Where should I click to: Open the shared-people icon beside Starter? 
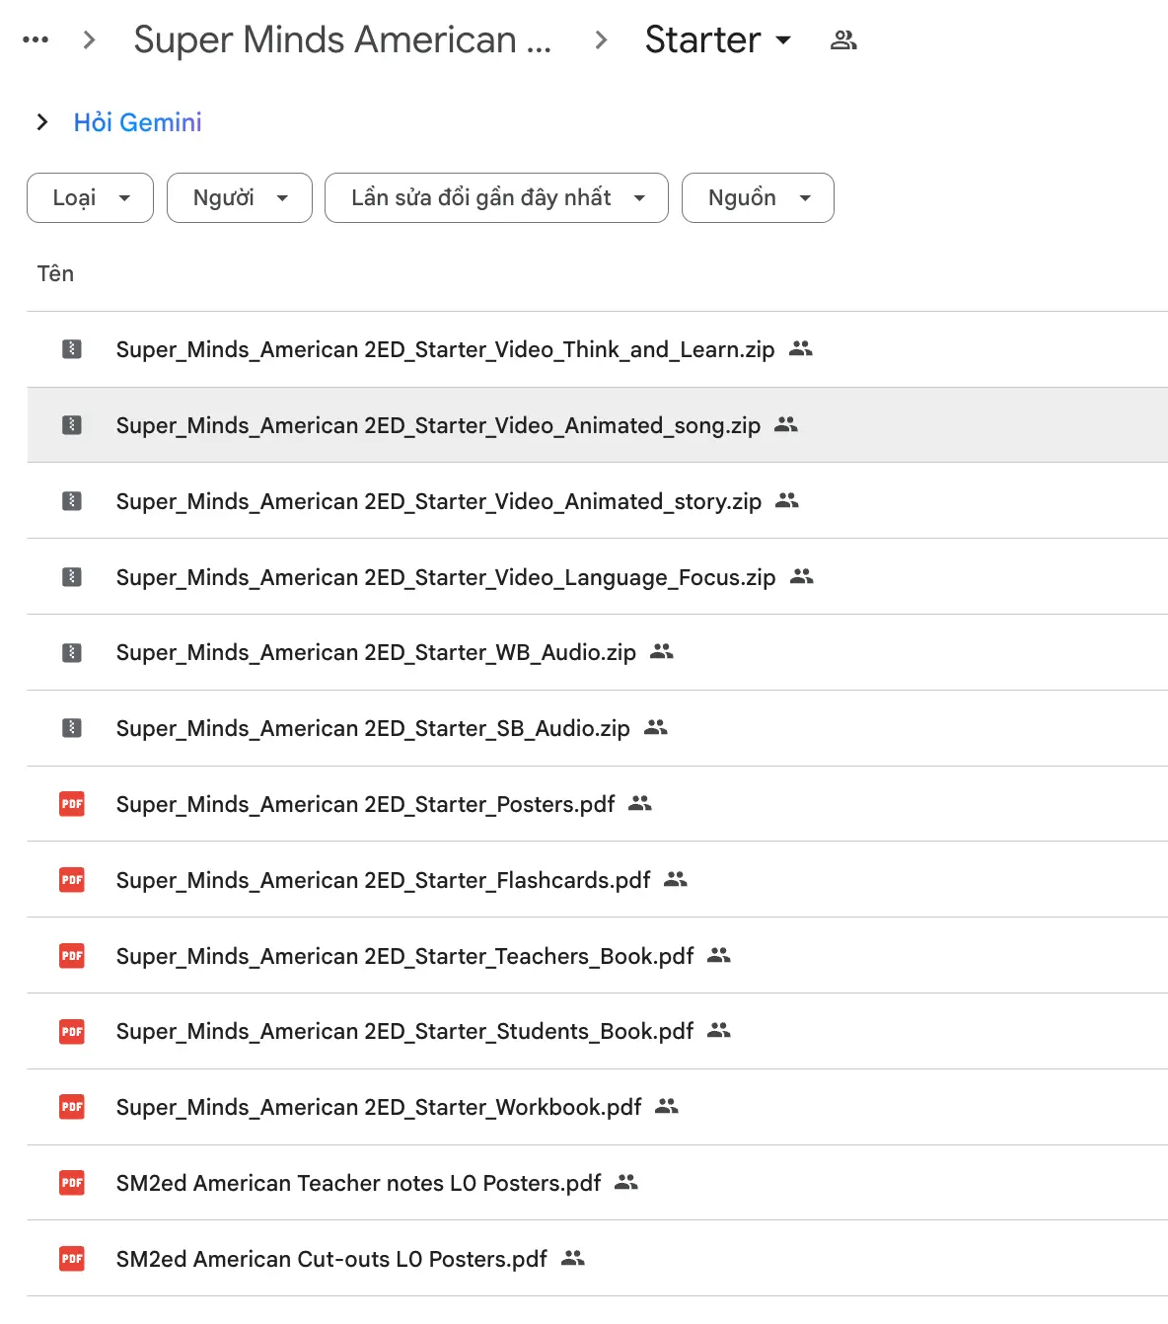[843, 40]
